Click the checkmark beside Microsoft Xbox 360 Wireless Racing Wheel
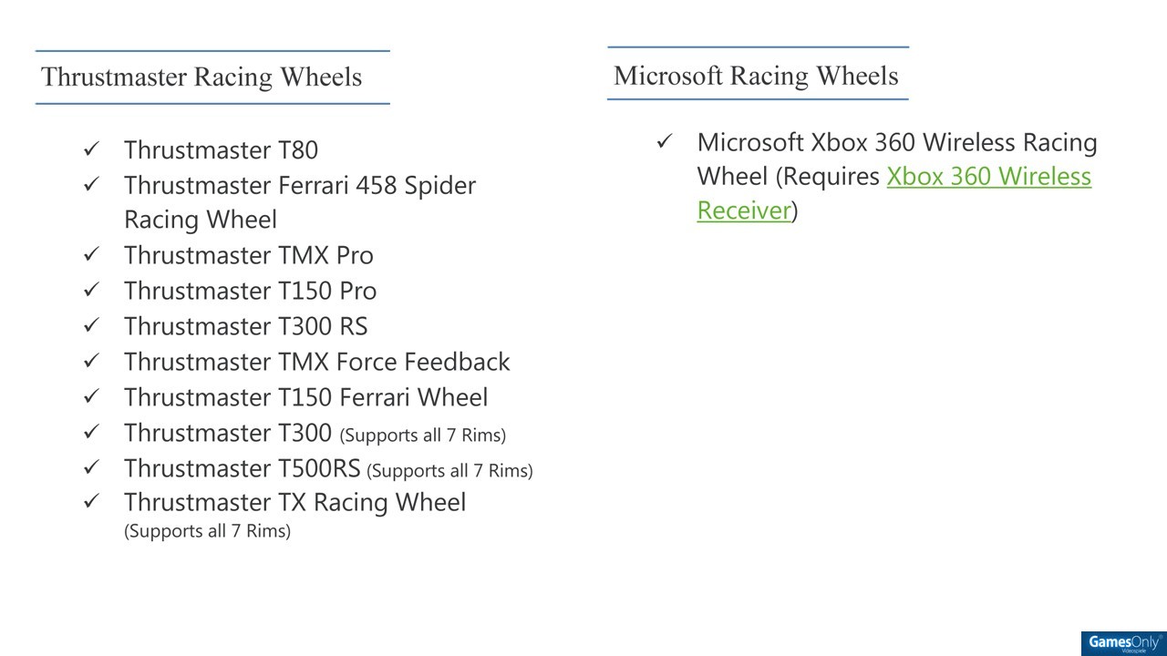The height and width of the screenshot is (656, 1167). point(664,142)
